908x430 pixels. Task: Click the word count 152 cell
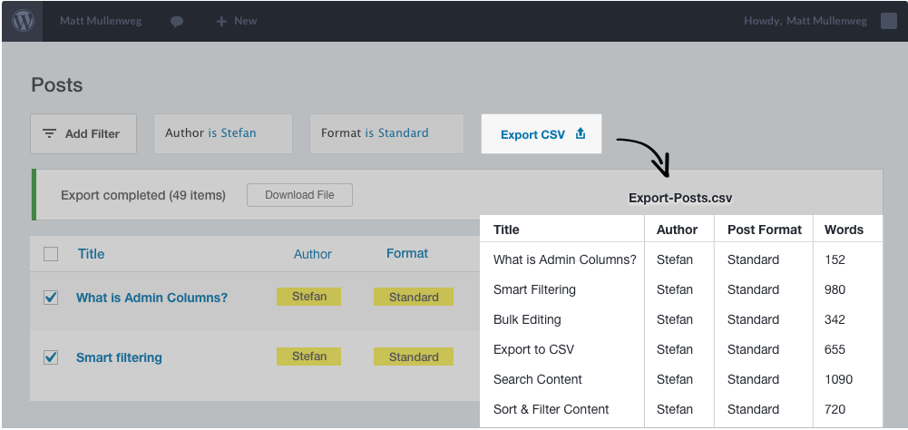[835, 259]
